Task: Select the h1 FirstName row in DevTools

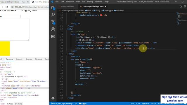Action: point(25,76)
